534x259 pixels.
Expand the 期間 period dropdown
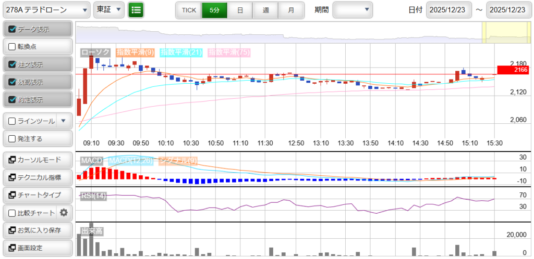(353, 10)
